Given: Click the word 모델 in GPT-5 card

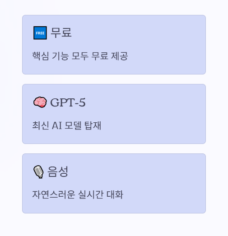Looking at the screenshot, I should [x=73, y=125].
